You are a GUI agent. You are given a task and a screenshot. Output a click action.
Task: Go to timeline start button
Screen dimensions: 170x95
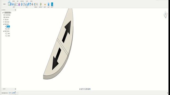pyautogui.click(x=2, y=93)
